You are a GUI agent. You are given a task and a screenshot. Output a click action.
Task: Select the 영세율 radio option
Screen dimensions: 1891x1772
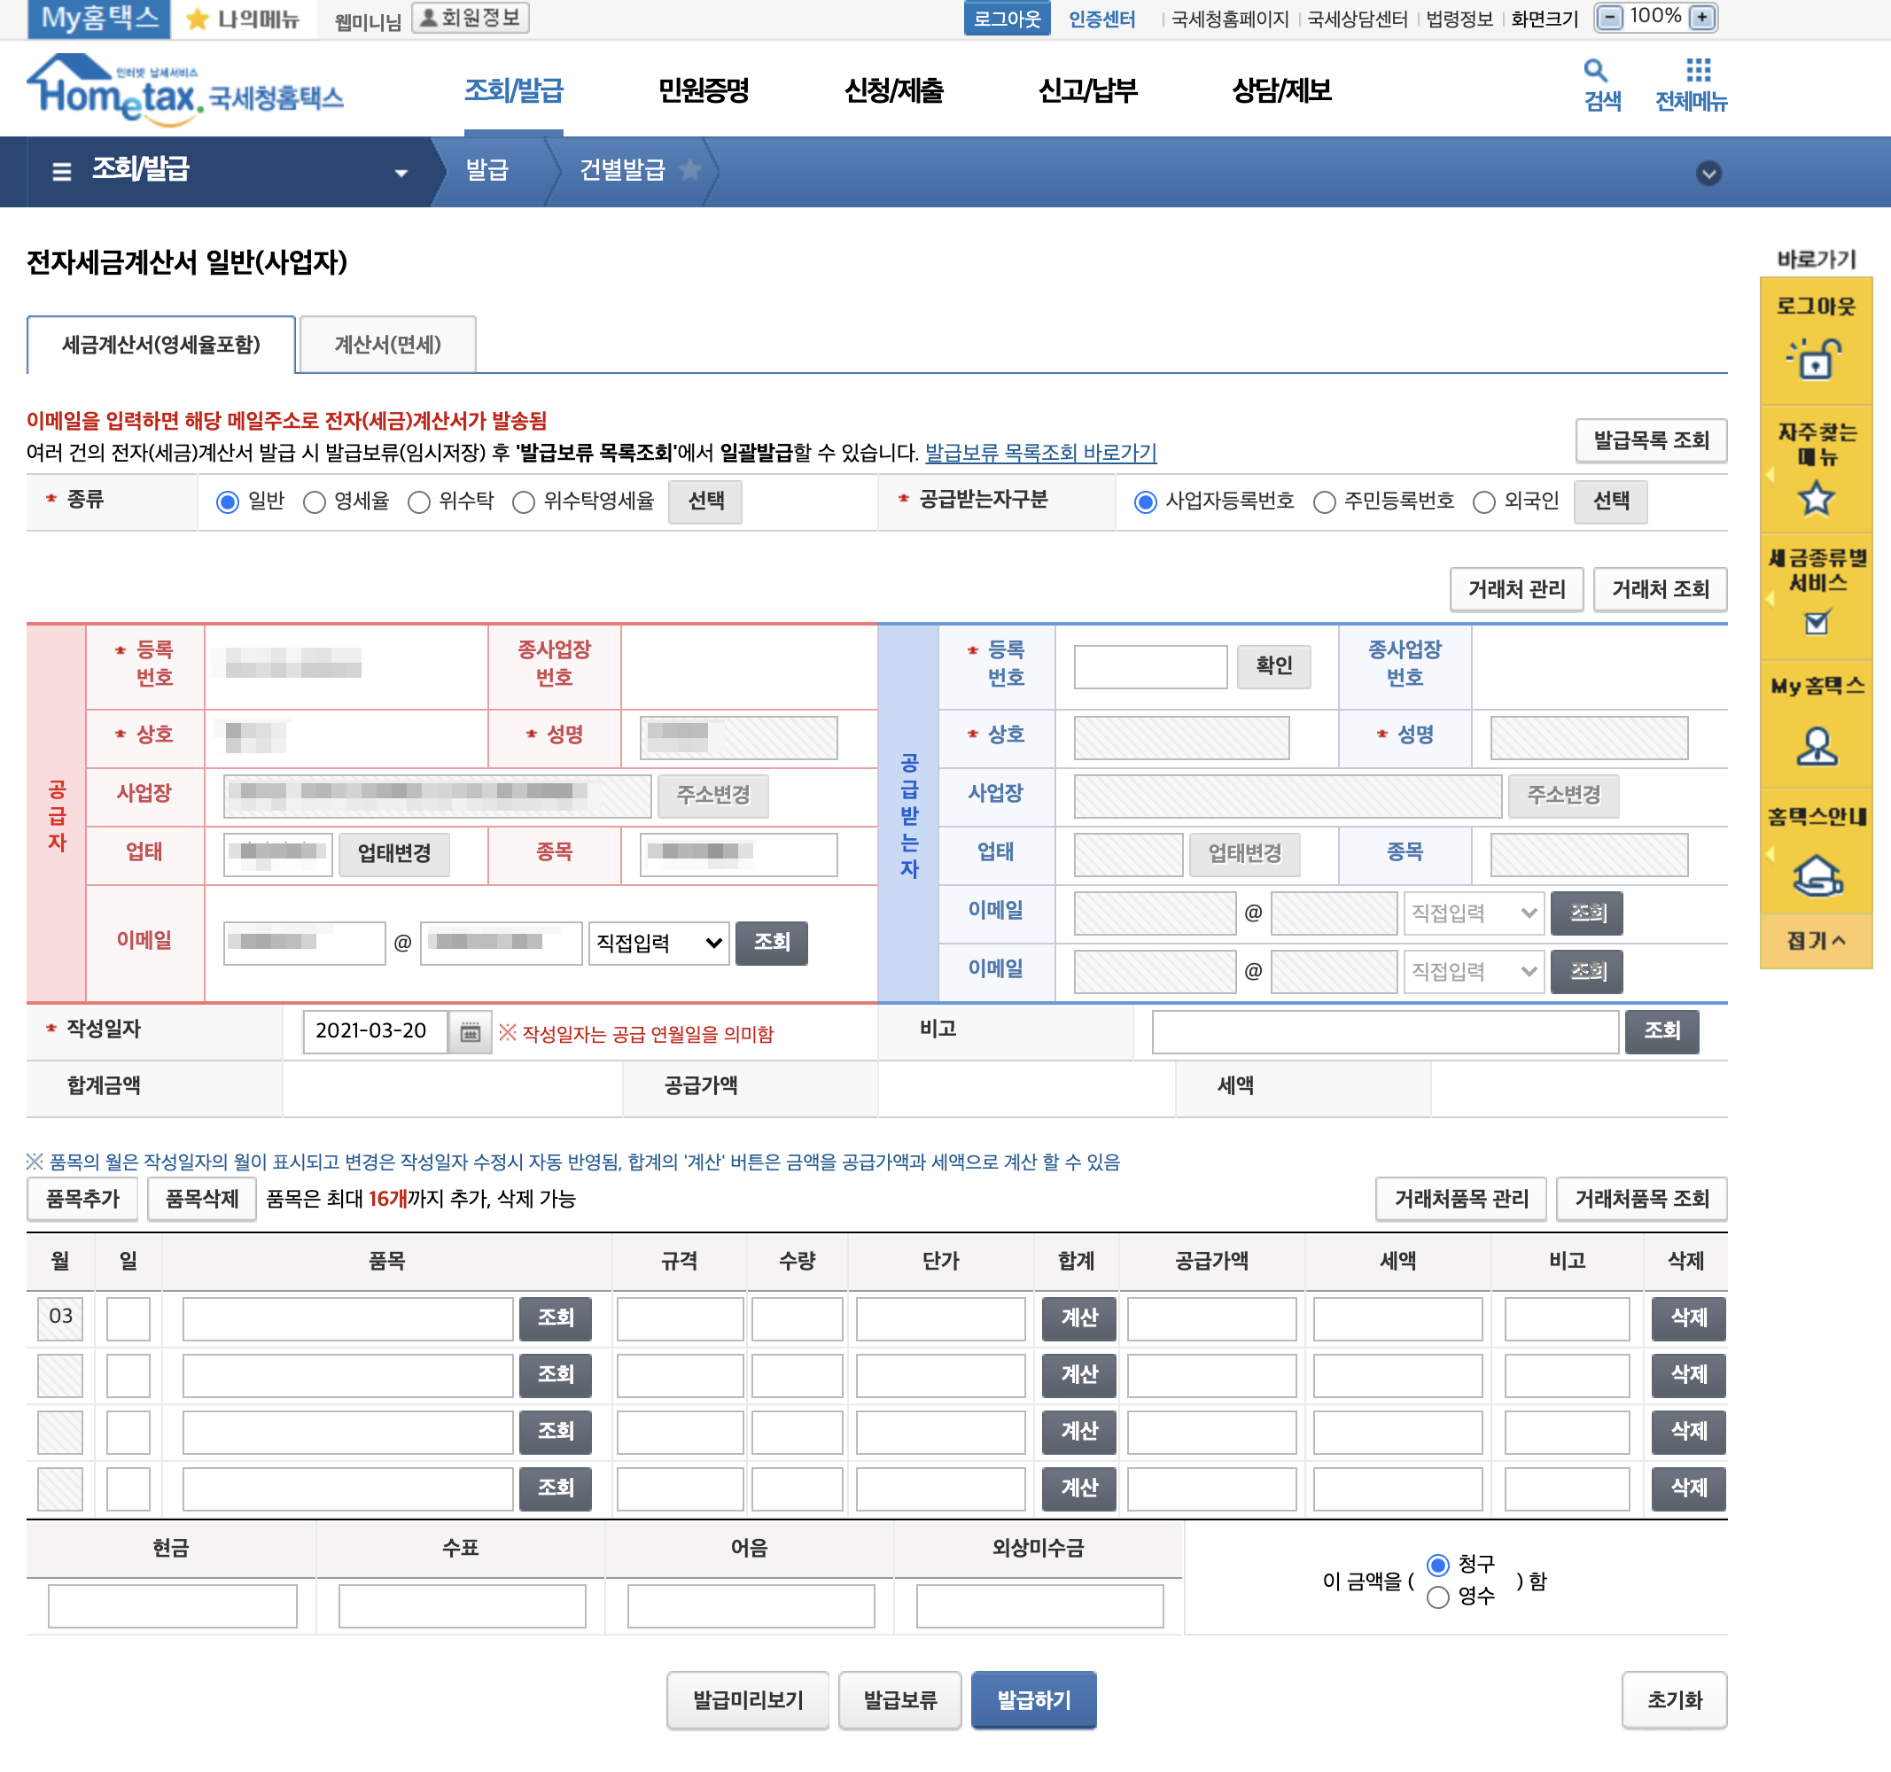pyautogui.click(x=314, y=502)
